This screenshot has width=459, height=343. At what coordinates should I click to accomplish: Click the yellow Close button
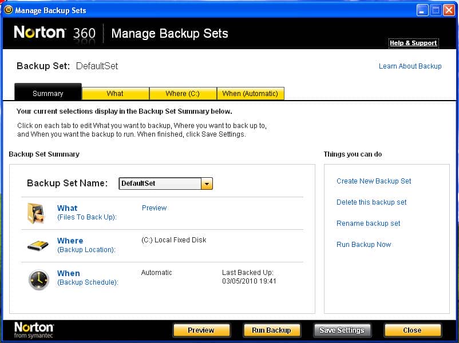(413, 330)
